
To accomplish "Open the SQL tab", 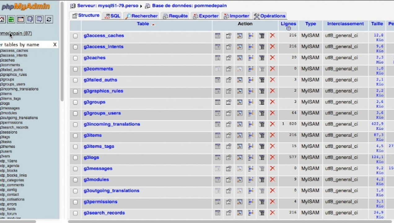I will click(112, 16).
